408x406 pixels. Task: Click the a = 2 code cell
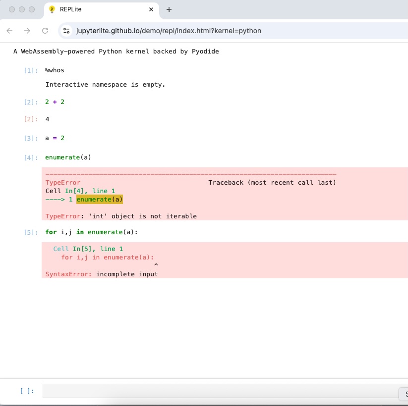tap(55, 138)
